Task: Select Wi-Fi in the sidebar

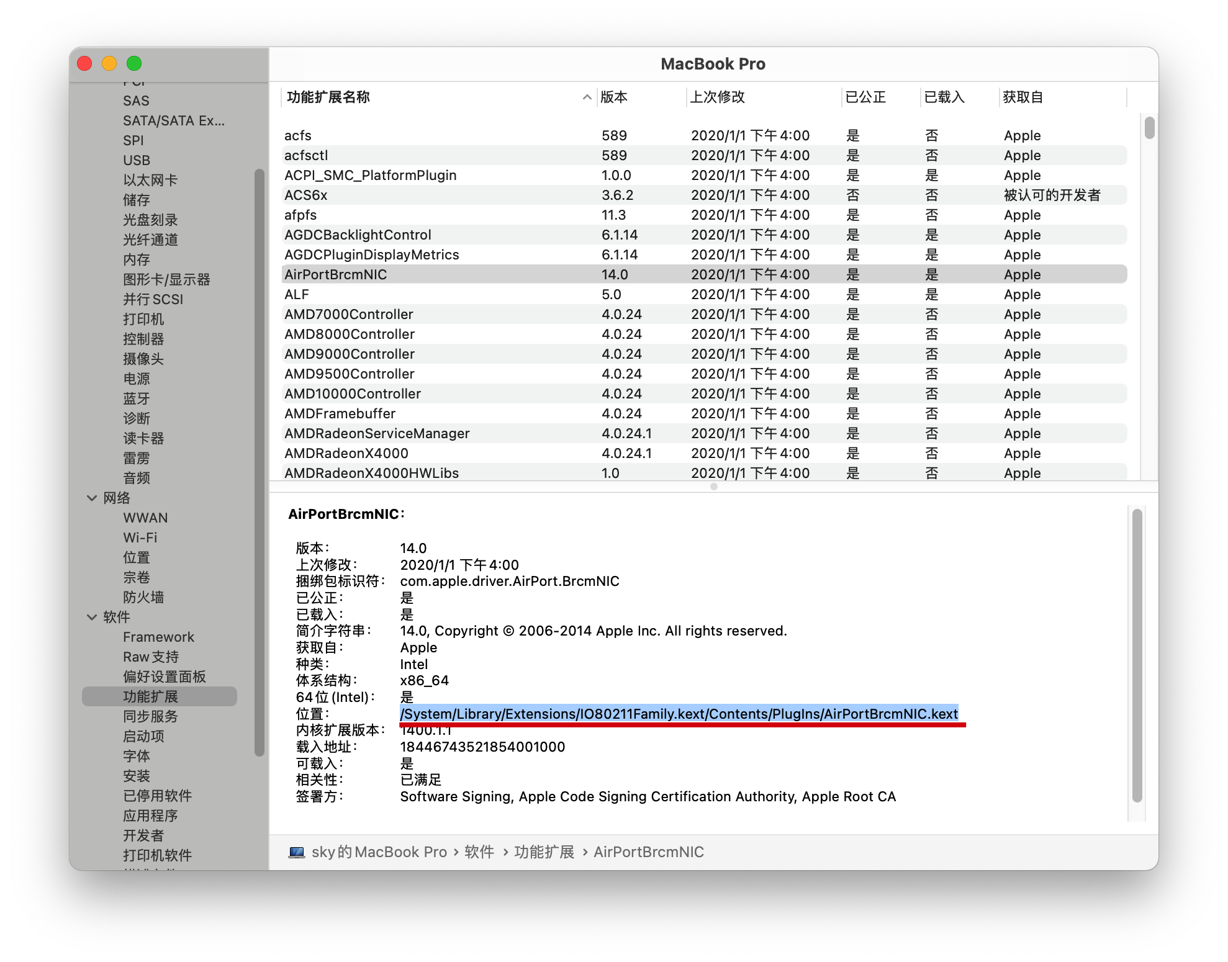Action: point(140,537)
